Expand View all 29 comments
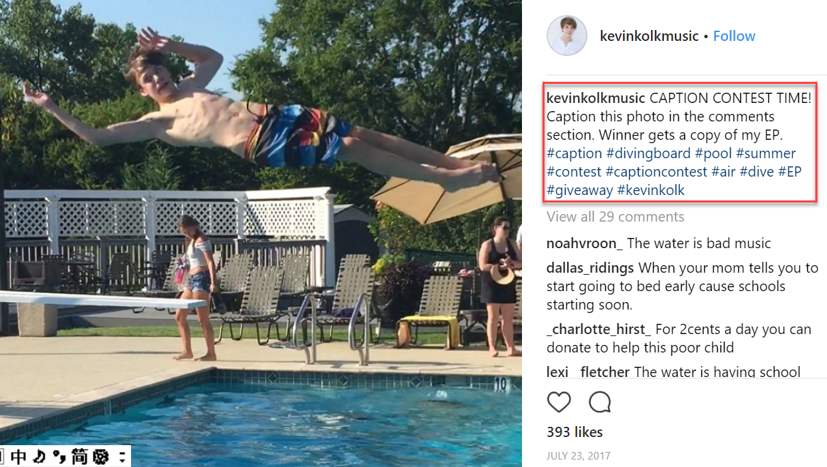The image size is (827, 467). 615,217
